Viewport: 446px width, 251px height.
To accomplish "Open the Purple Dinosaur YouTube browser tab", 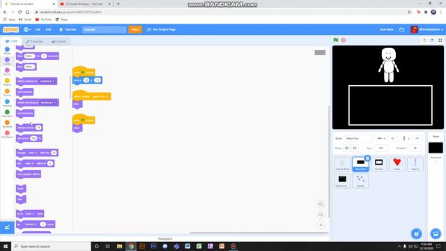I will [84, 4].
